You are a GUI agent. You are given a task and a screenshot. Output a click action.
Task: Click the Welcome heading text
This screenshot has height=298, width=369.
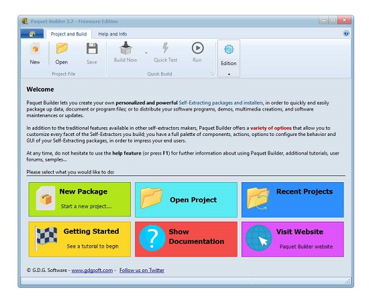coord(40,90)
